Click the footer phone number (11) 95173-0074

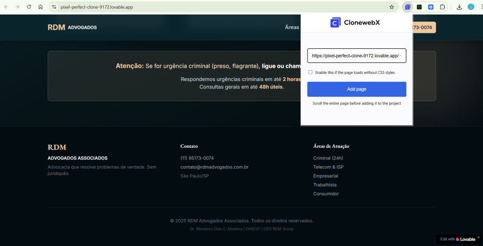[x=197, y=158]
